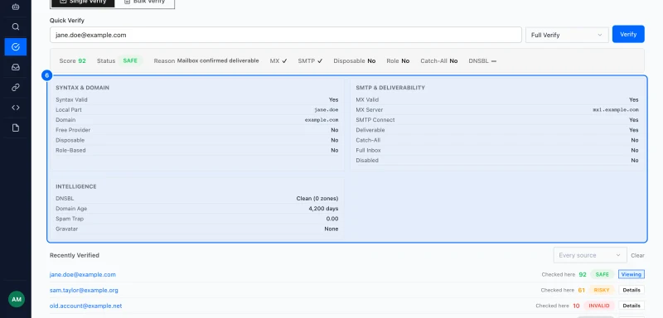Open the AM user avatar menu
The width and height of the screenshot is (663, 318).
[x=17, y=300]
